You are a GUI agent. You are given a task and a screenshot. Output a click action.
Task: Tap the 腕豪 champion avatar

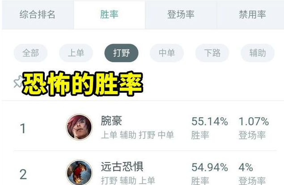point(79,127)
